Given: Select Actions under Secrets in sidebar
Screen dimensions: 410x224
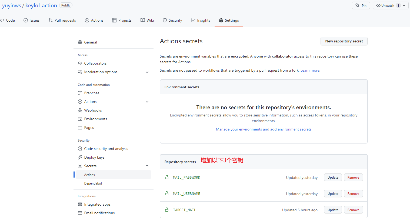Looking at the screenshot, I should 114,175.
